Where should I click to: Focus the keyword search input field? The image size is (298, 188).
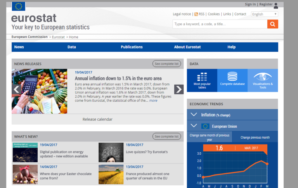click(220, 24)
